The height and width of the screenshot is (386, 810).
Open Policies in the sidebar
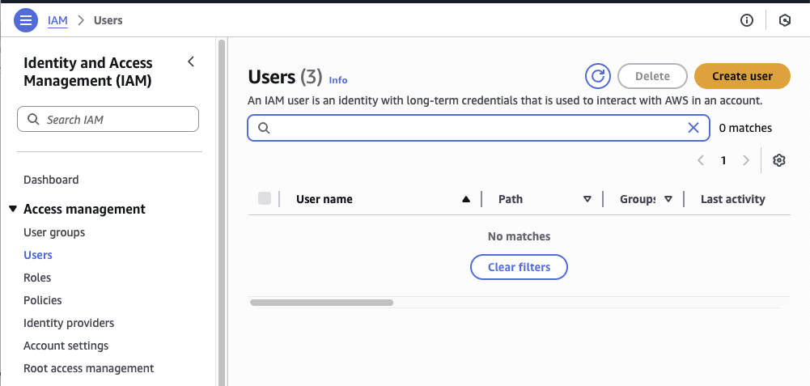(43, 300)
